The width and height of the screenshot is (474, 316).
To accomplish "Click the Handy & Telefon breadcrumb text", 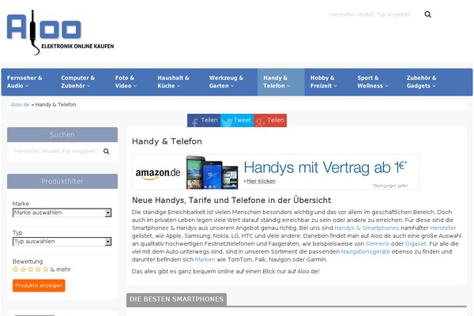I will tap(55, 104).
